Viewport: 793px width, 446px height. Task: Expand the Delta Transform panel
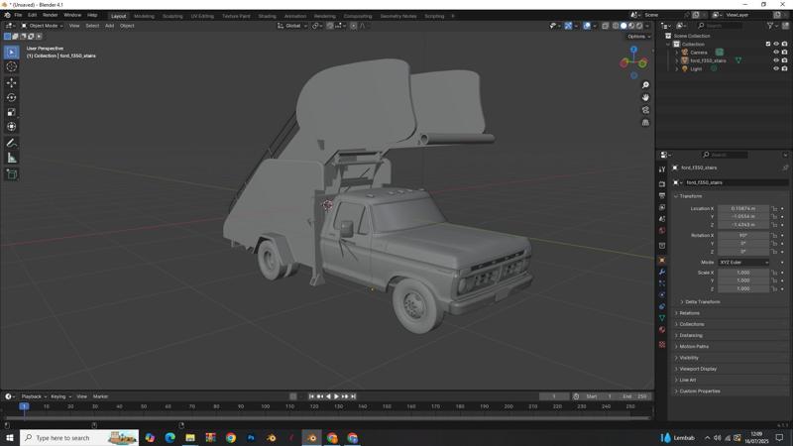pyautogui.click(x=701, y=301)
